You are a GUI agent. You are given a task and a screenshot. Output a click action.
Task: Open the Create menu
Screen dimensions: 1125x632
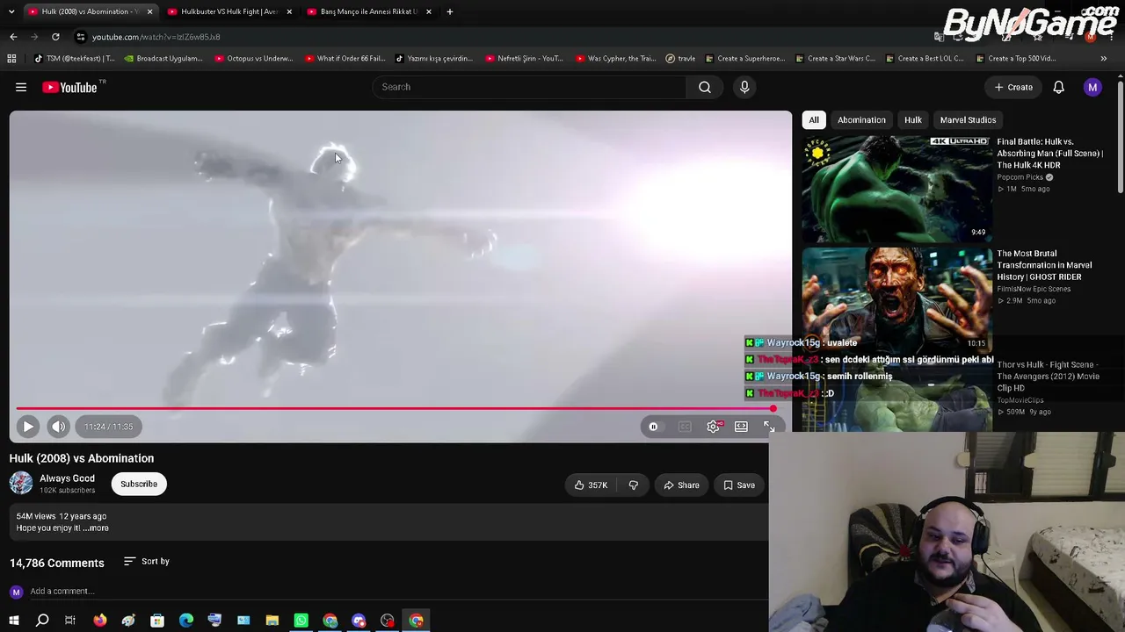pyautogui.click(x=1013, y=87)
